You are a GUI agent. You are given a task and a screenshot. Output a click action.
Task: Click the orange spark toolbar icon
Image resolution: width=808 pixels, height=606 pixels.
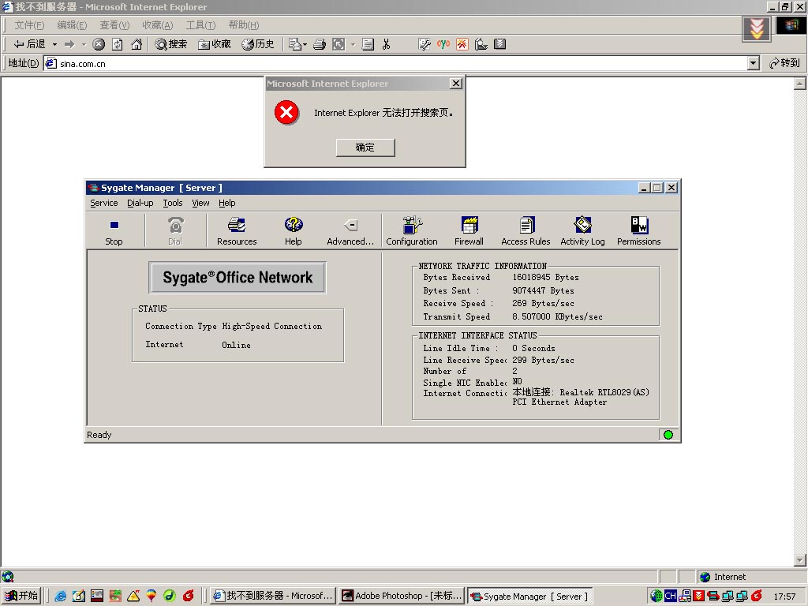tap(462, 44)
